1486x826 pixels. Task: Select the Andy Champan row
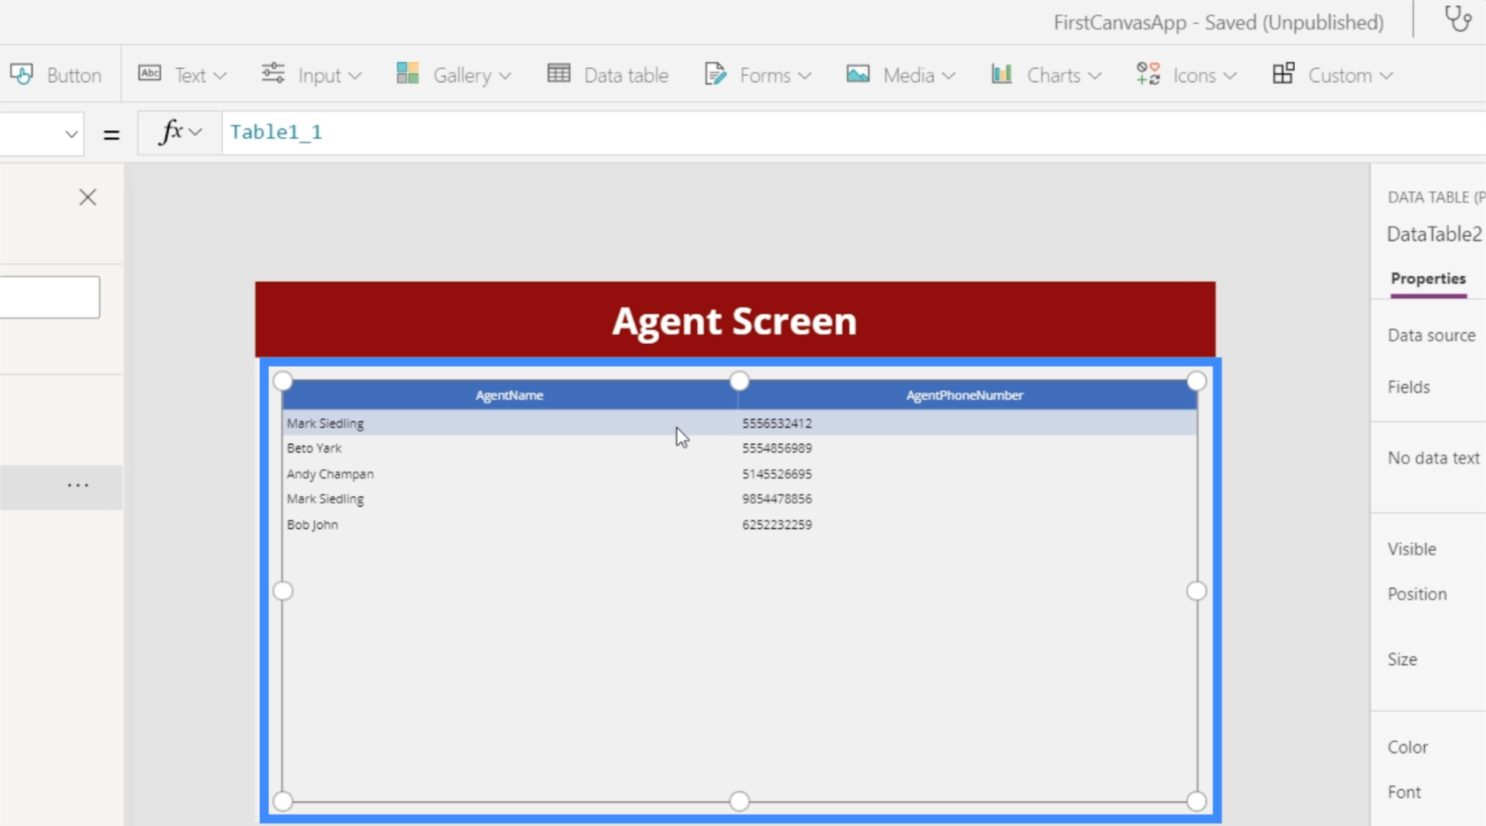739,474
